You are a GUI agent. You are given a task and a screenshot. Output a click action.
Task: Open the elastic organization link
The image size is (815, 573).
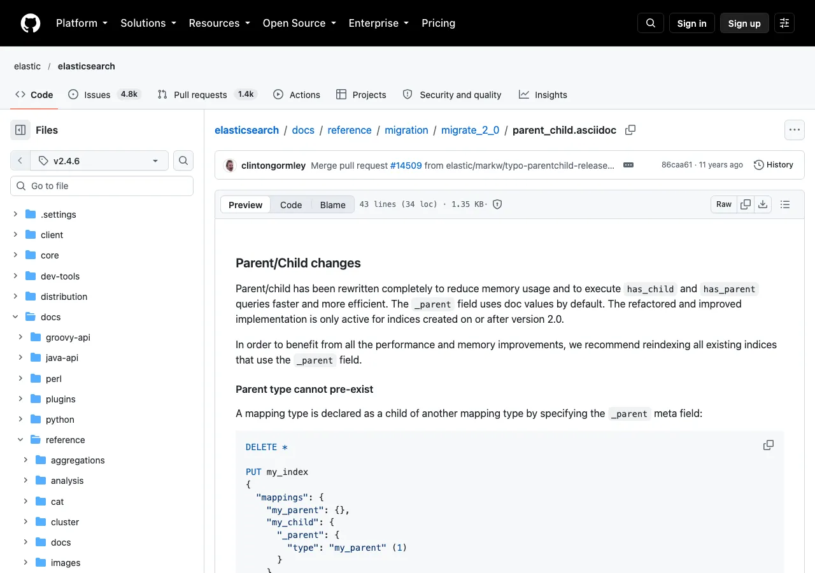pyautogui.click(x=27, y=66)
